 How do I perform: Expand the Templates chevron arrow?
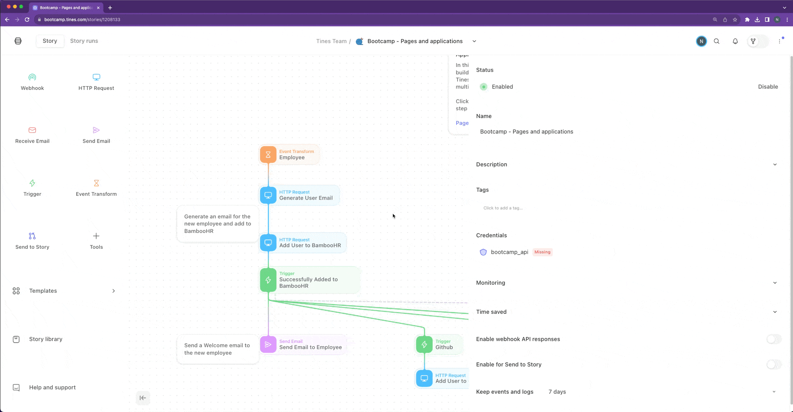(x=113, y=291)
